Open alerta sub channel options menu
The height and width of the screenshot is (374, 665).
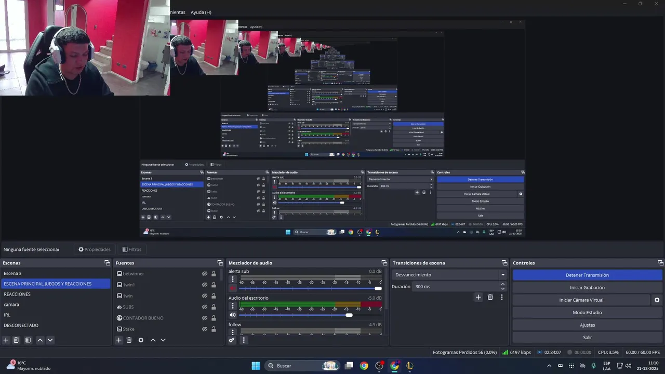point(233,279)
